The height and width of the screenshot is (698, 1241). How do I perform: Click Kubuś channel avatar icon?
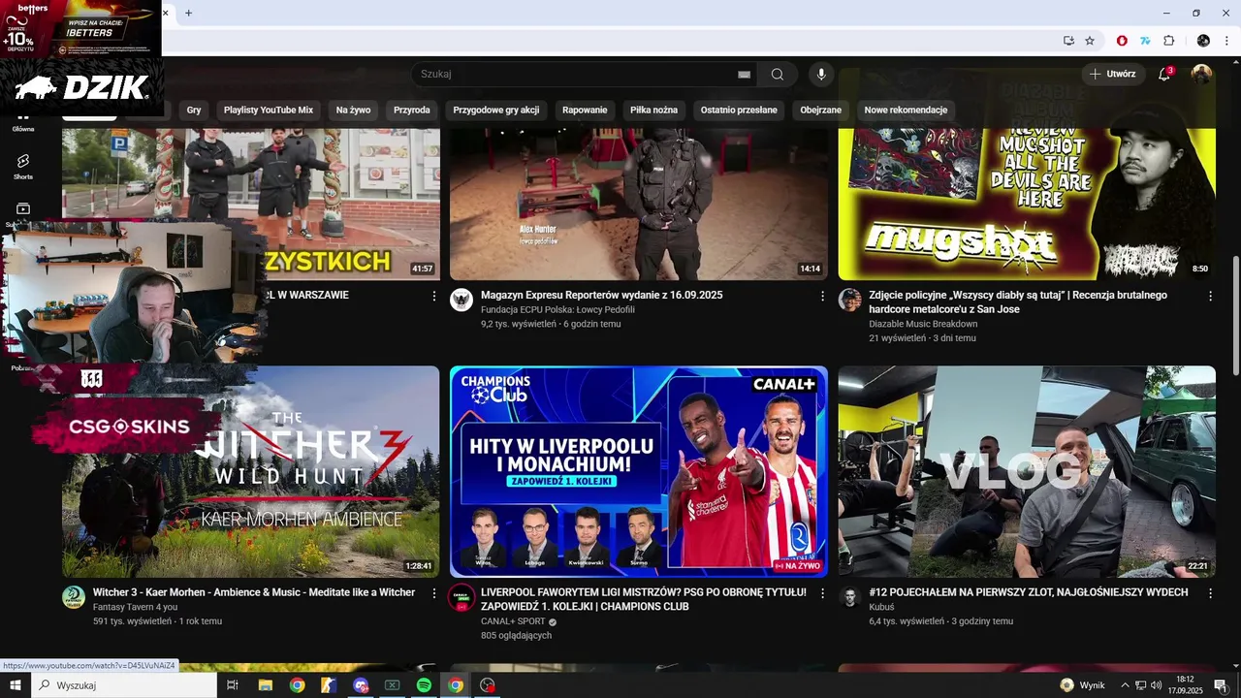point(850,597)
